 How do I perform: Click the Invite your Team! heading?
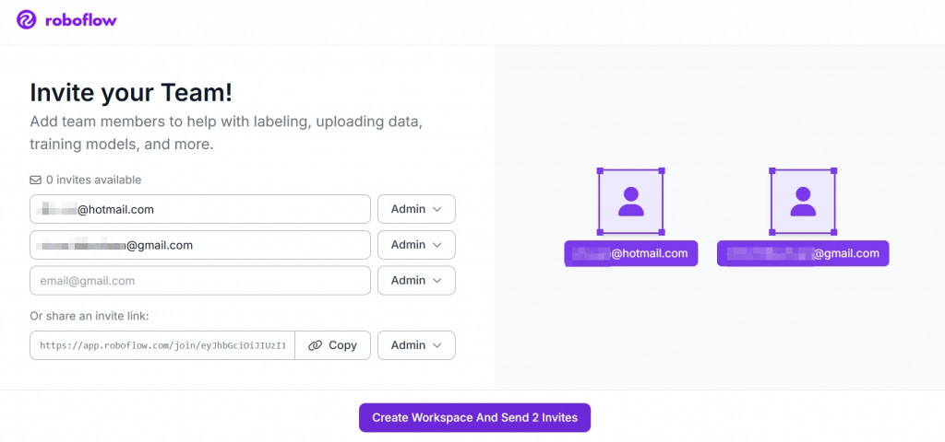coord(131,93)
